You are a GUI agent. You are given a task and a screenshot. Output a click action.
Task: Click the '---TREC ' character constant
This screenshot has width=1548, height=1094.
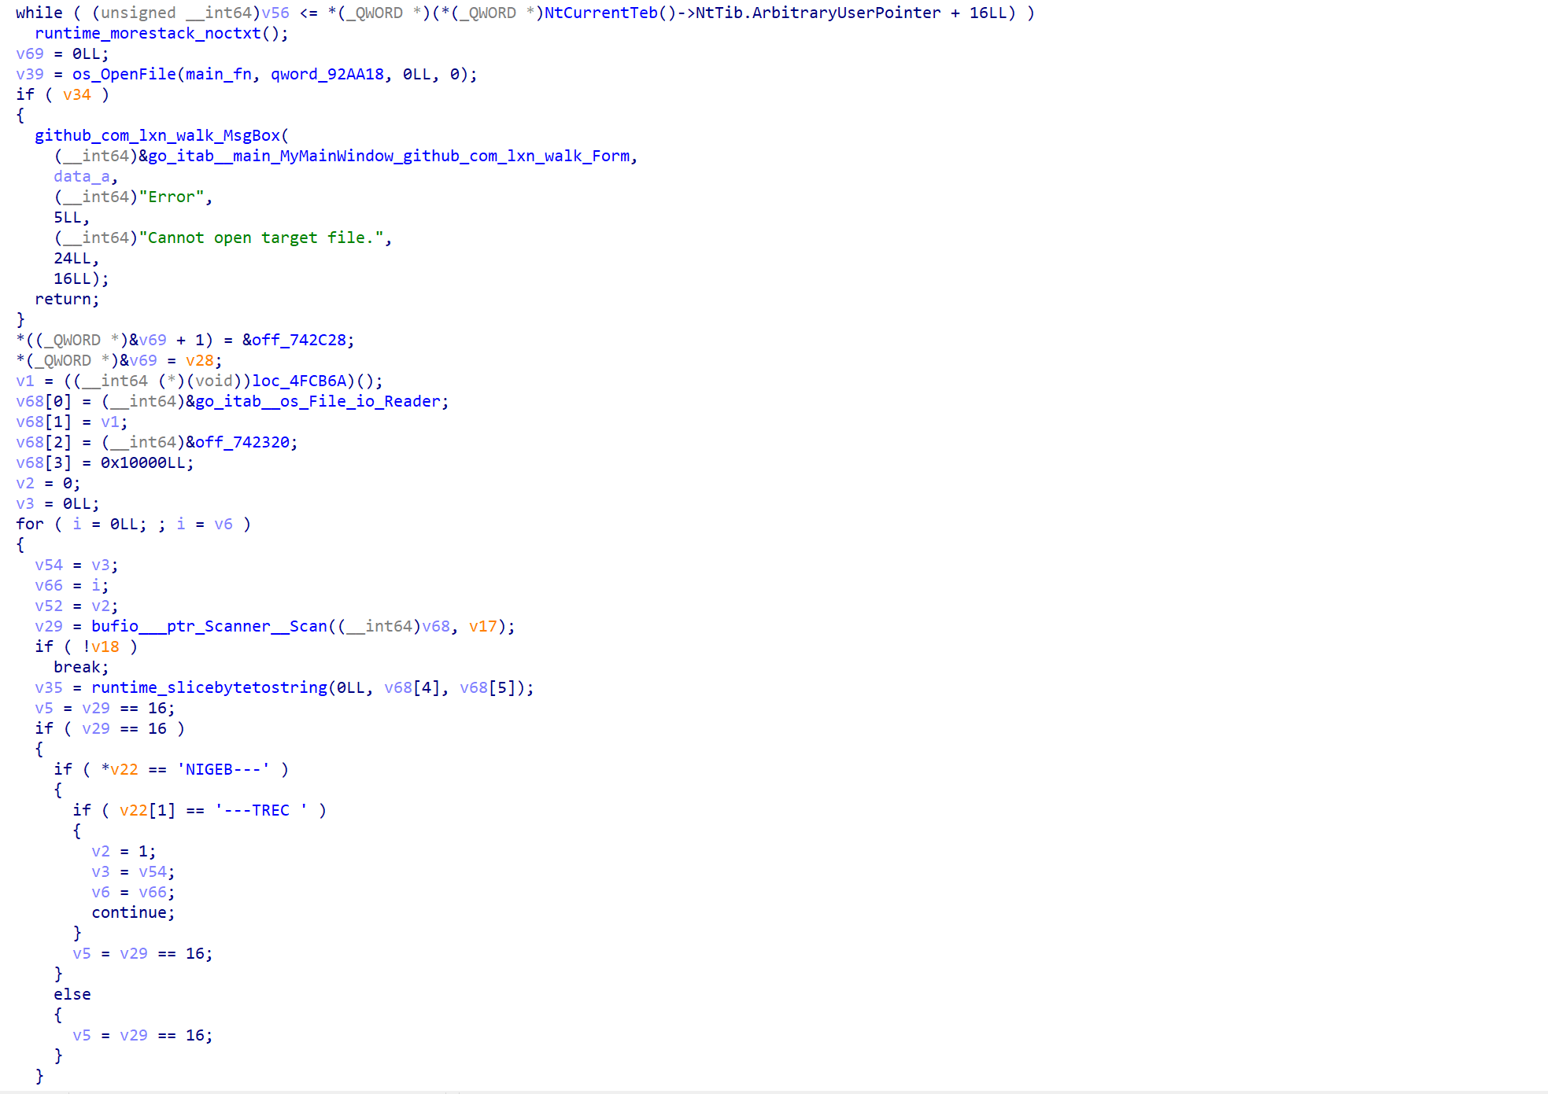[x=261, y=810]
